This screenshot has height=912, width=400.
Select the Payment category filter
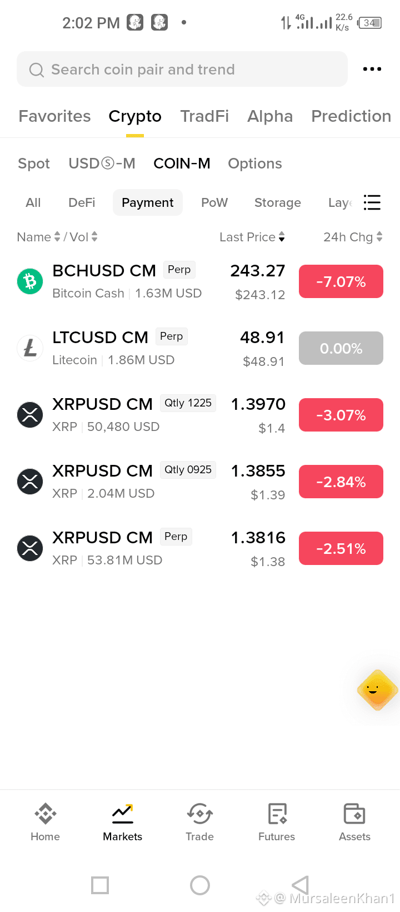[x=148, y=202]
